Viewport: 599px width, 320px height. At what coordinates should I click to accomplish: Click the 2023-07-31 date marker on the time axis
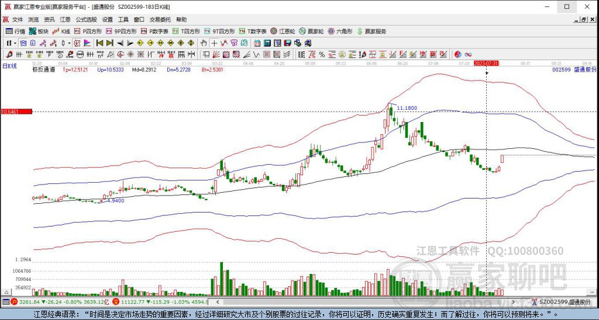[x=486, y=63]
